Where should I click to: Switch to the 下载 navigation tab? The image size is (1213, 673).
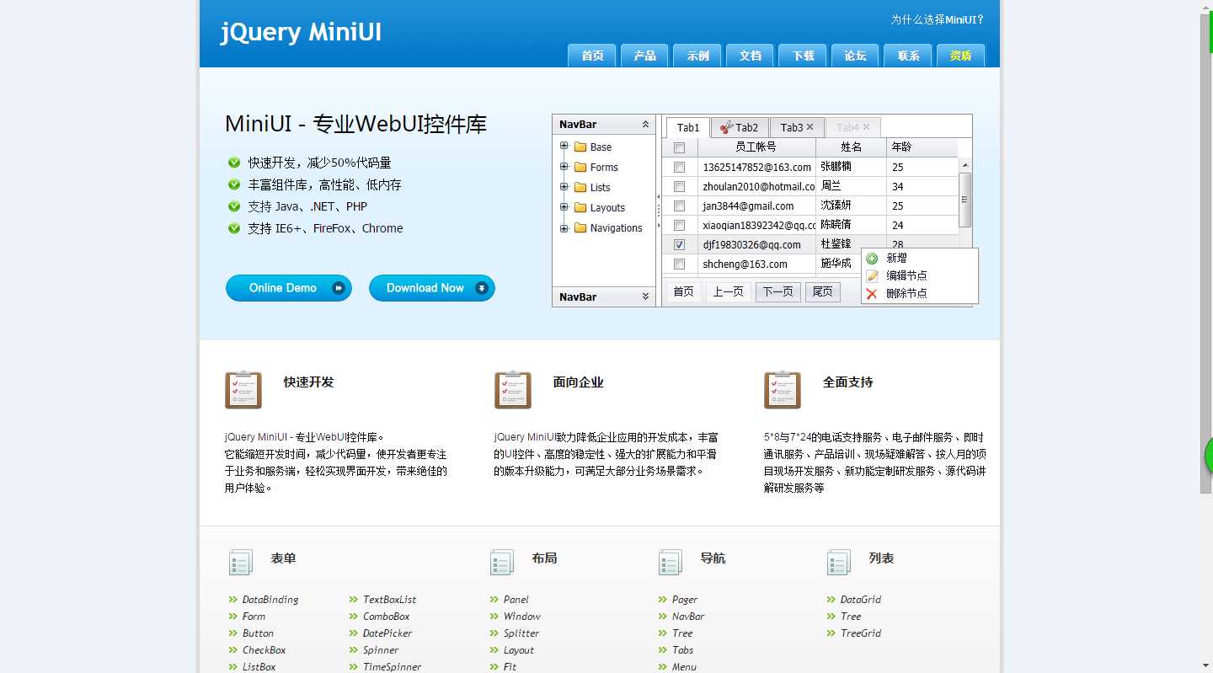[x=803, y=55]
